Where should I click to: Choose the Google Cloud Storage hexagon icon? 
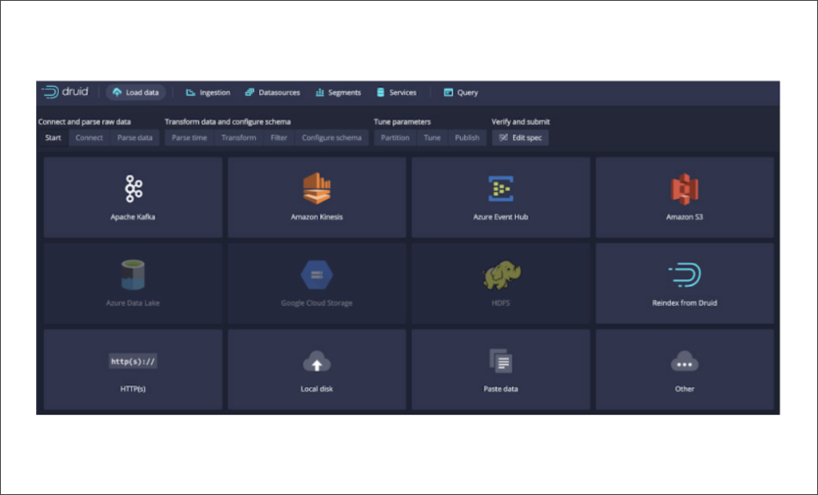[x=316, y=275]
